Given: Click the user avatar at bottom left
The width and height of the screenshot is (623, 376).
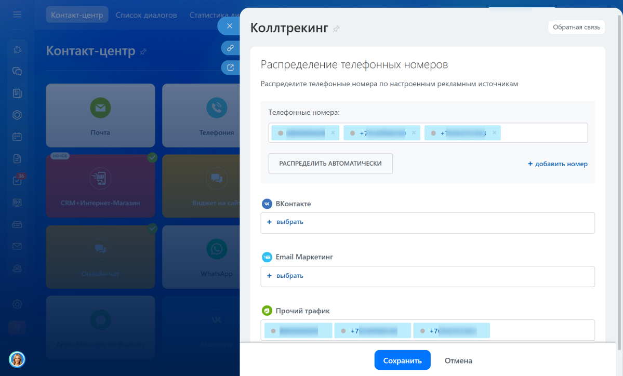Looking at the screenshot, I should coord(17,359).
